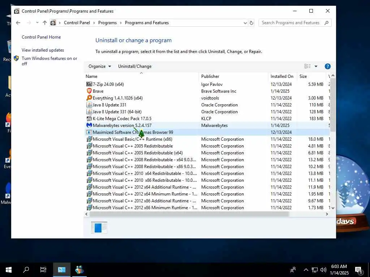Go up one level with up arrow

[44, 23]
